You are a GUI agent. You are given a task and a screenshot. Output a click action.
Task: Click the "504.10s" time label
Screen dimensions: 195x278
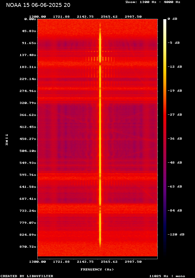point(28,151)
